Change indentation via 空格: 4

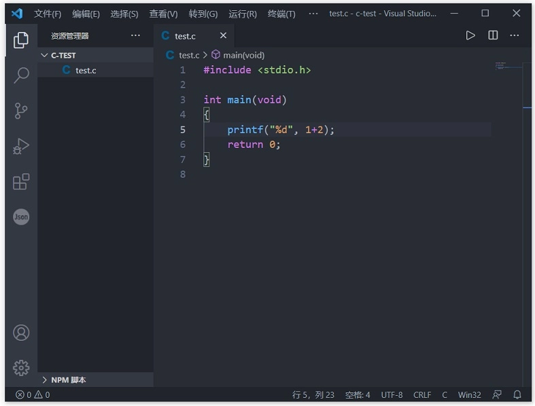[x=358, y=394]
